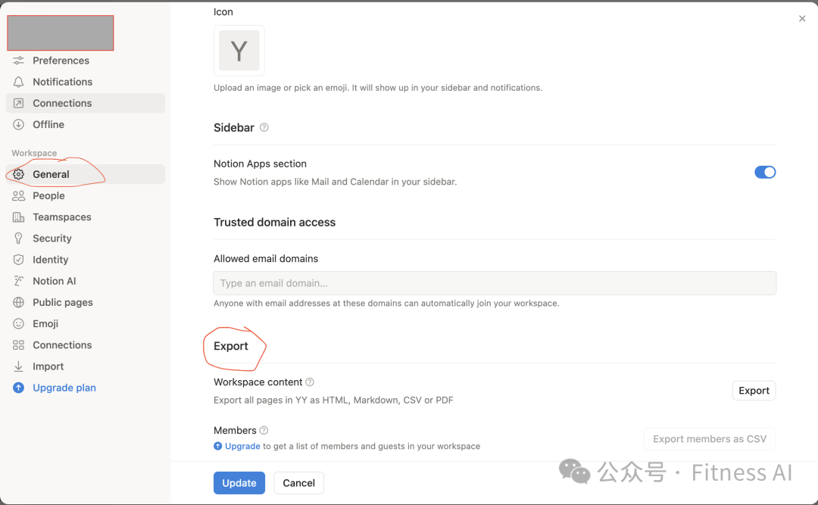
Task: Click the Export workspace content button
Action: (x=754, y=391)
